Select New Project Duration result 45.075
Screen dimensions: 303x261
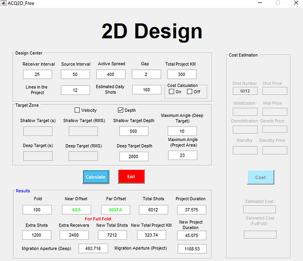pyautogui.click(x=192, y=235)
